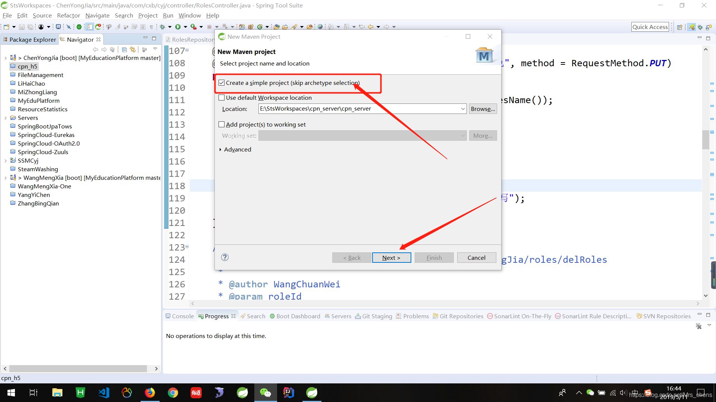This screenshot has width=716, height=402.
Task: Click the Location path text field
Action: [x=359, y=109]
